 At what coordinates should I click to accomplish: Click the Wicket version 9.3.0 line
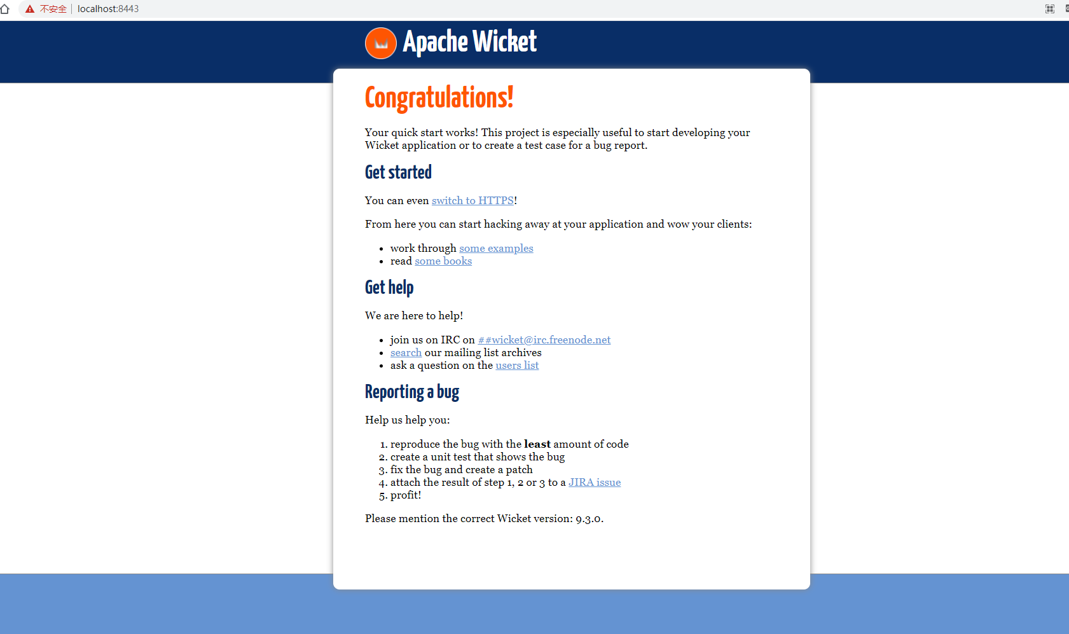coord(484,518)
